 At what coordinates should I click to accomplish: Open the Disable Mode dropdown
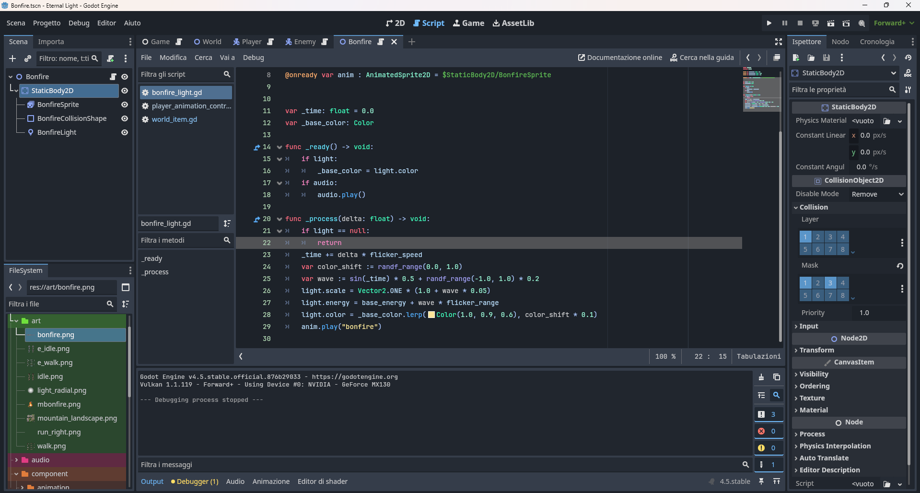[877, 194]
